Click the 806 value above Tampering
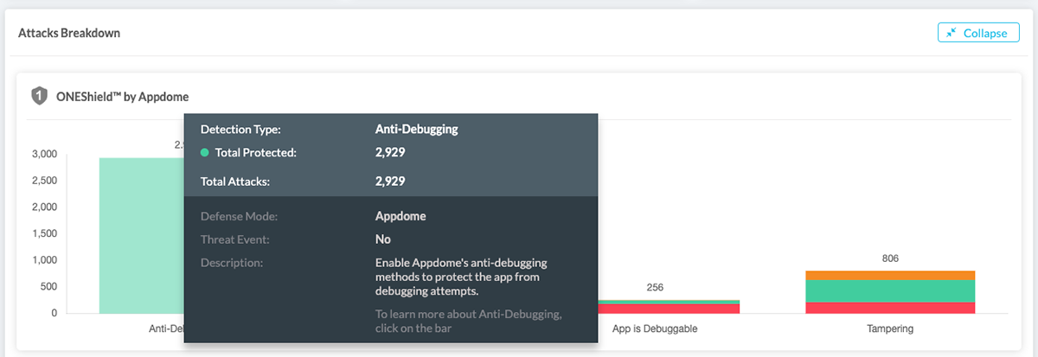 (x=890, y=258)
